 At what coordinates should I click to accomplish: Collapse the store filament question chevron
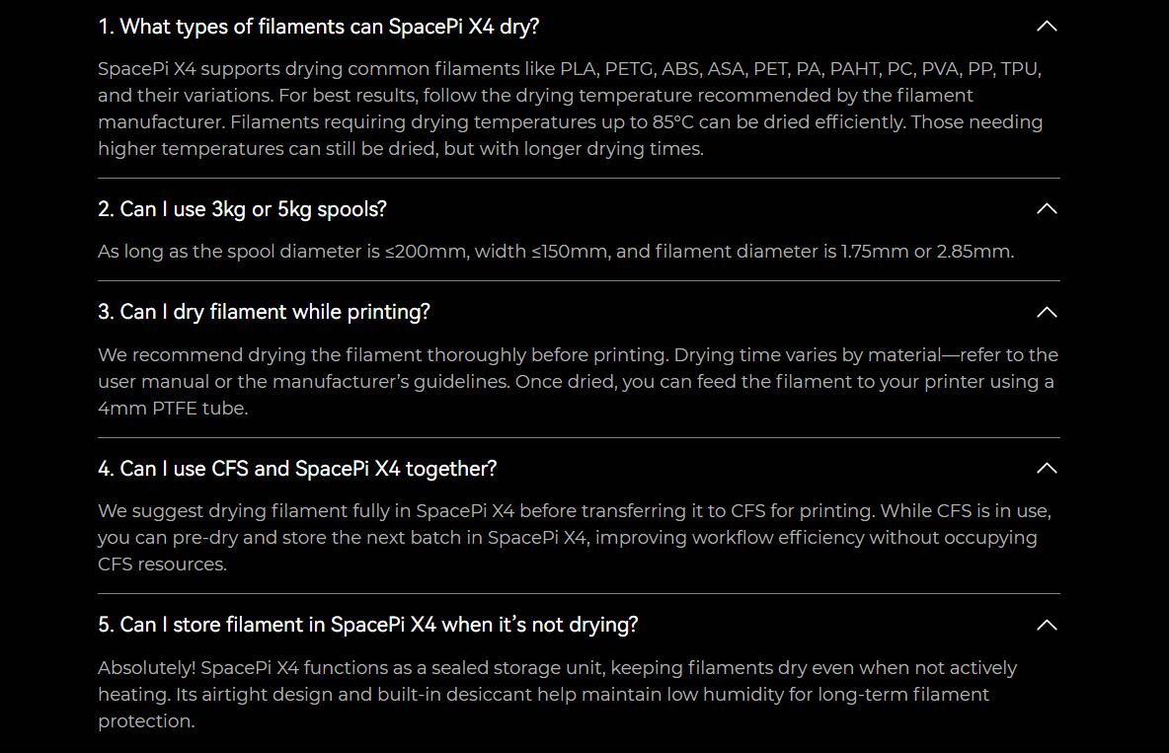[x=1047, y=625]
